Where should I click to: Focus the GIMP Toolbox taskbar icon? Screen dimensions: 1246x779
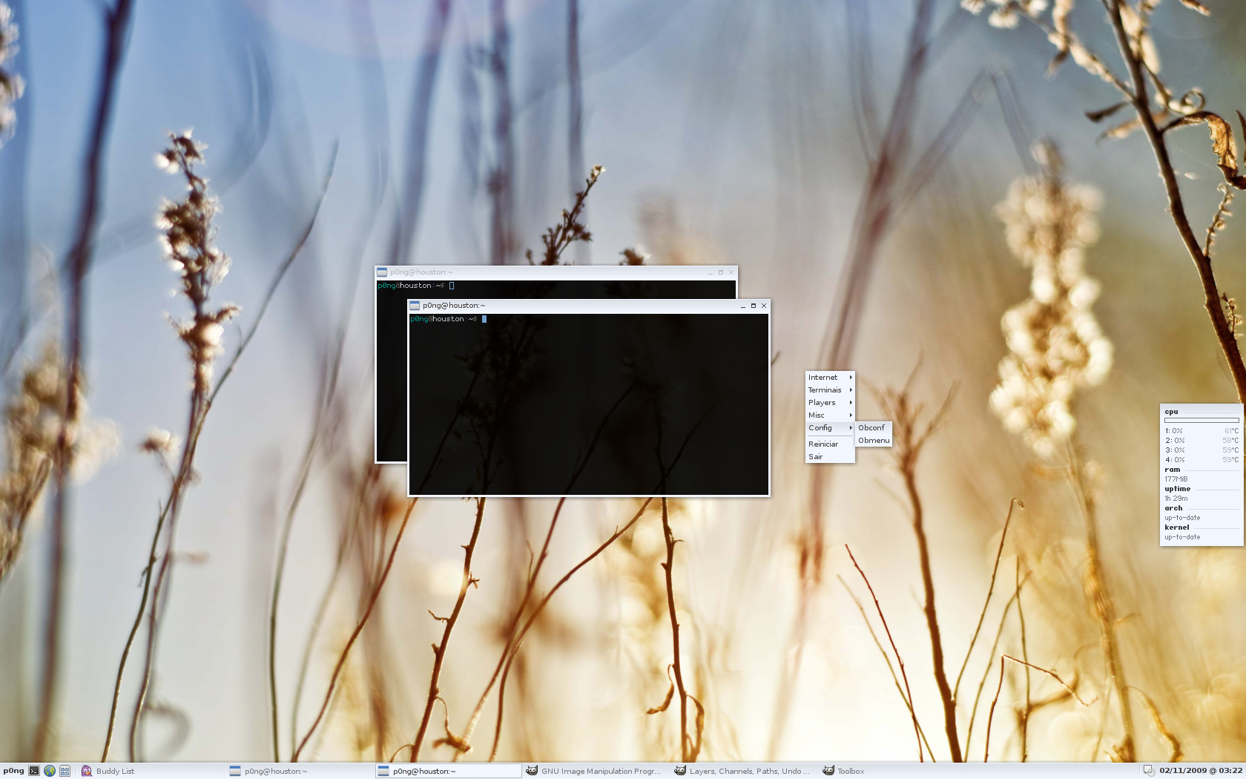click(x=828, y=771)
